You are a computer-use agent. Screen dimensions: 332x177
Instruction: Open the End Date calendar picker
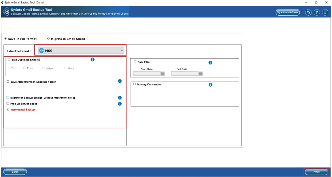click(x=201, y=74)
